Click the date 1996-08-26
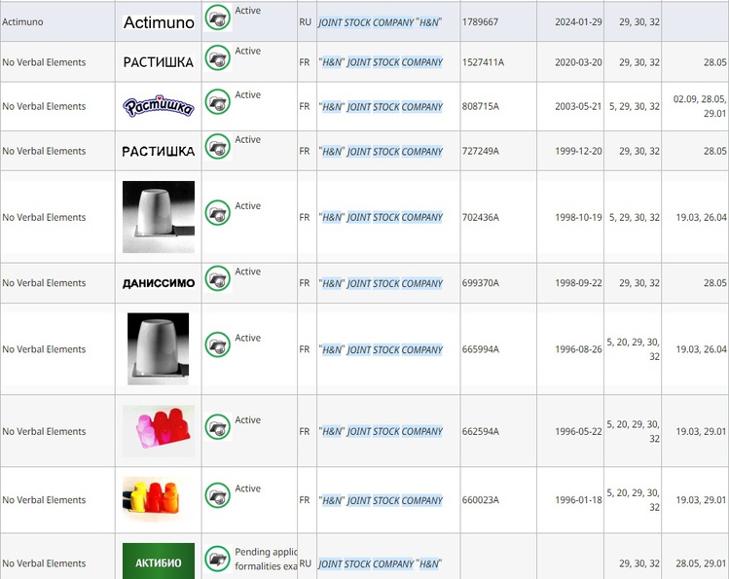Viewport: 729px width, 579px height. click(x=578, y=349)
